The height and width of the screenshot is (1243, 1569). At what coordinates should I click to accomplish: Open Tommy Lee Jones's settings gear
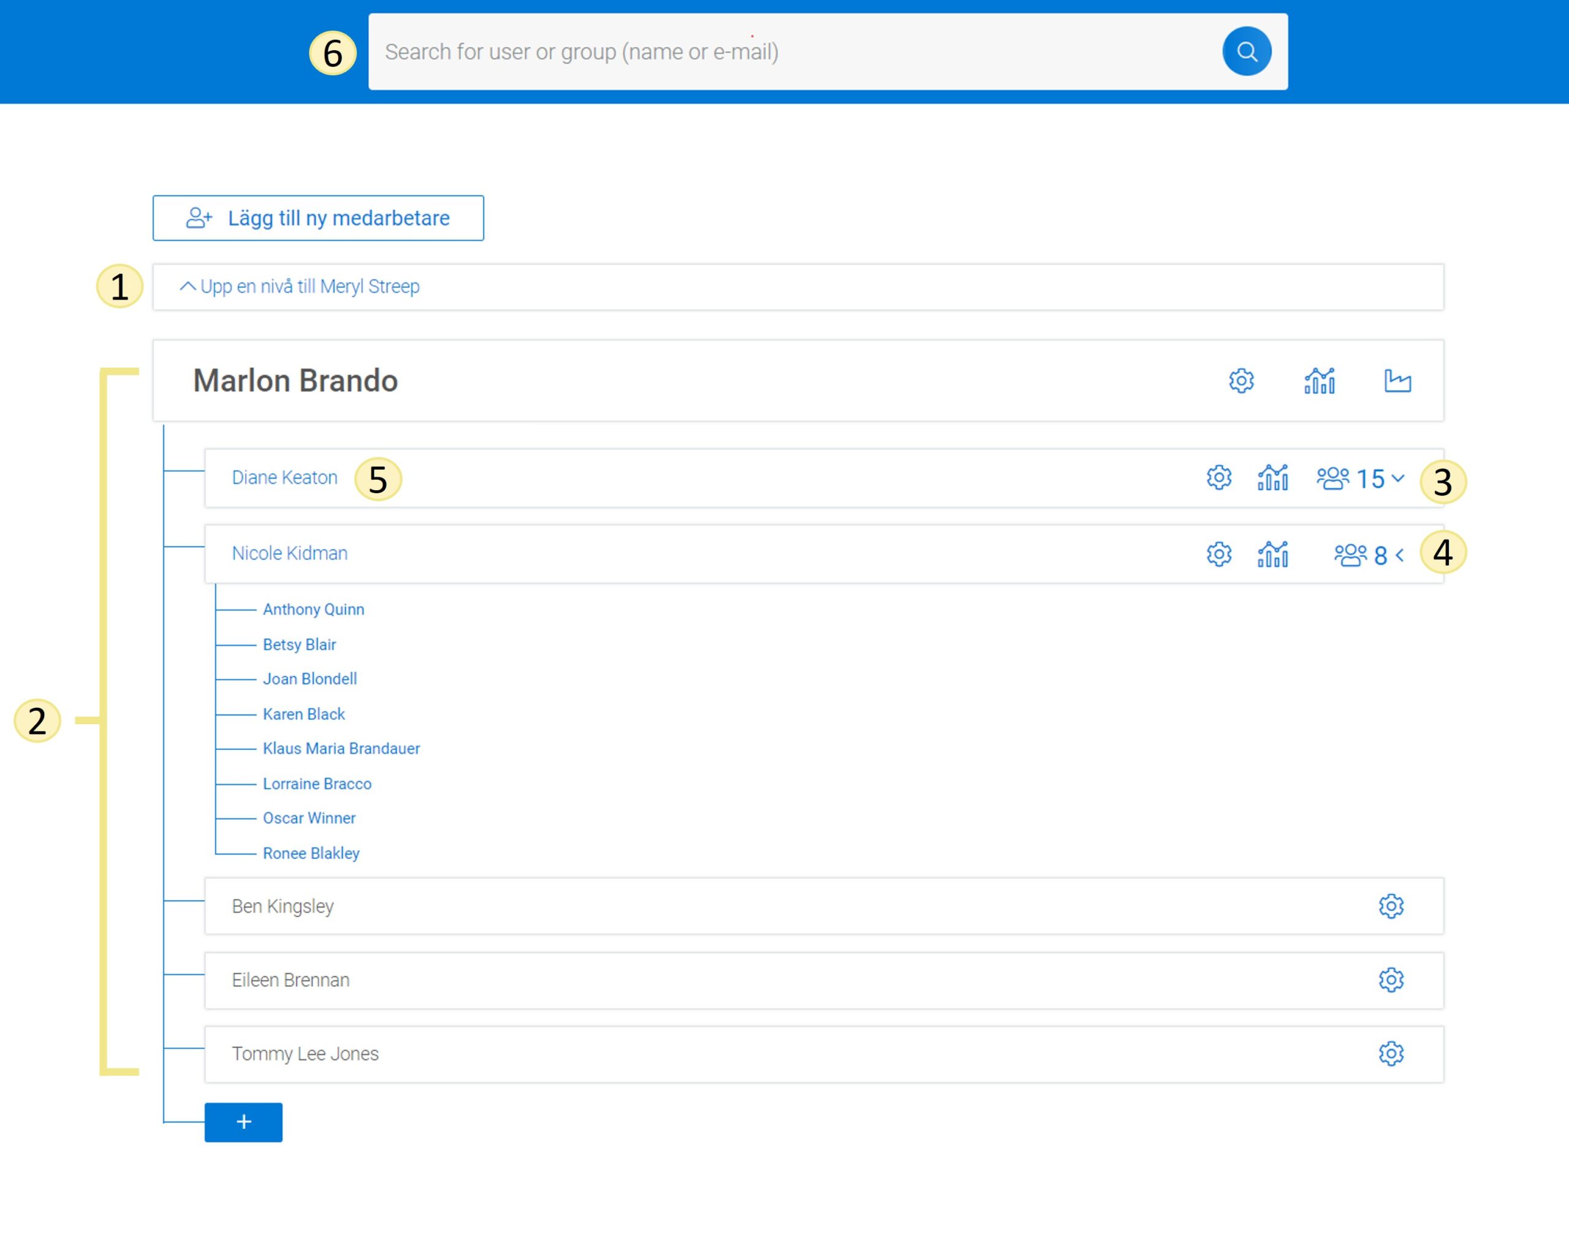pos(1390,1052)
